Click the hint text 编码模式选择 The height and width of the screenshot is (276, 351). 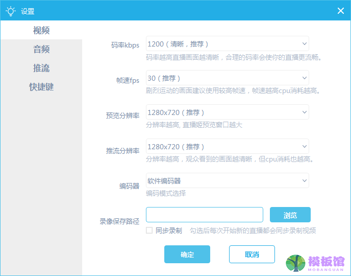pos(166,193)
